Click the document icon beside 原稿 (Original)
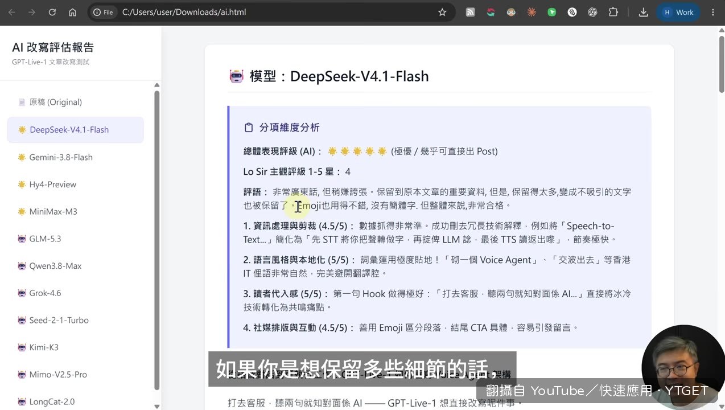Screen dimensions: 725x410 click(x=22, y=102)
